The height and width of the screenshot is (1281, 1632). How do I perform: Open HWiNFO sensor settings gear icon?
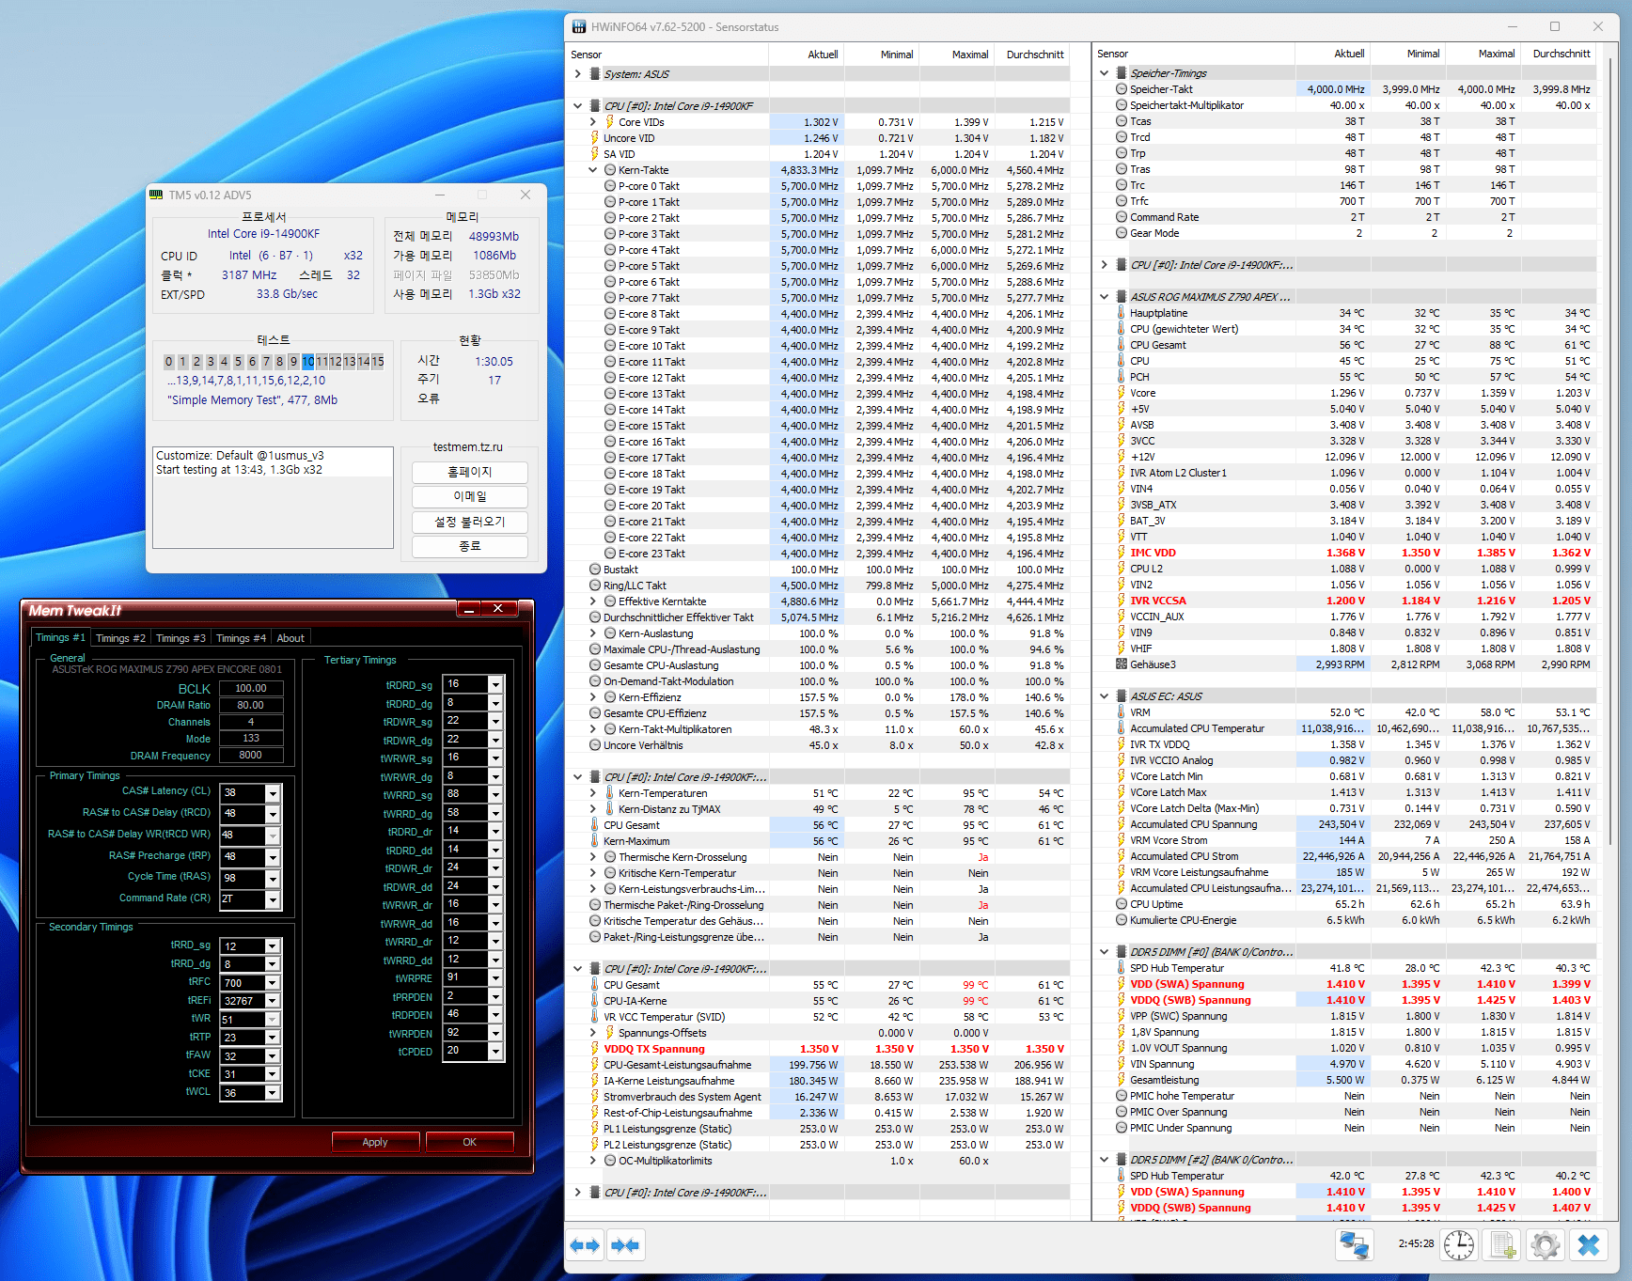click(x=1546, y=1245)
